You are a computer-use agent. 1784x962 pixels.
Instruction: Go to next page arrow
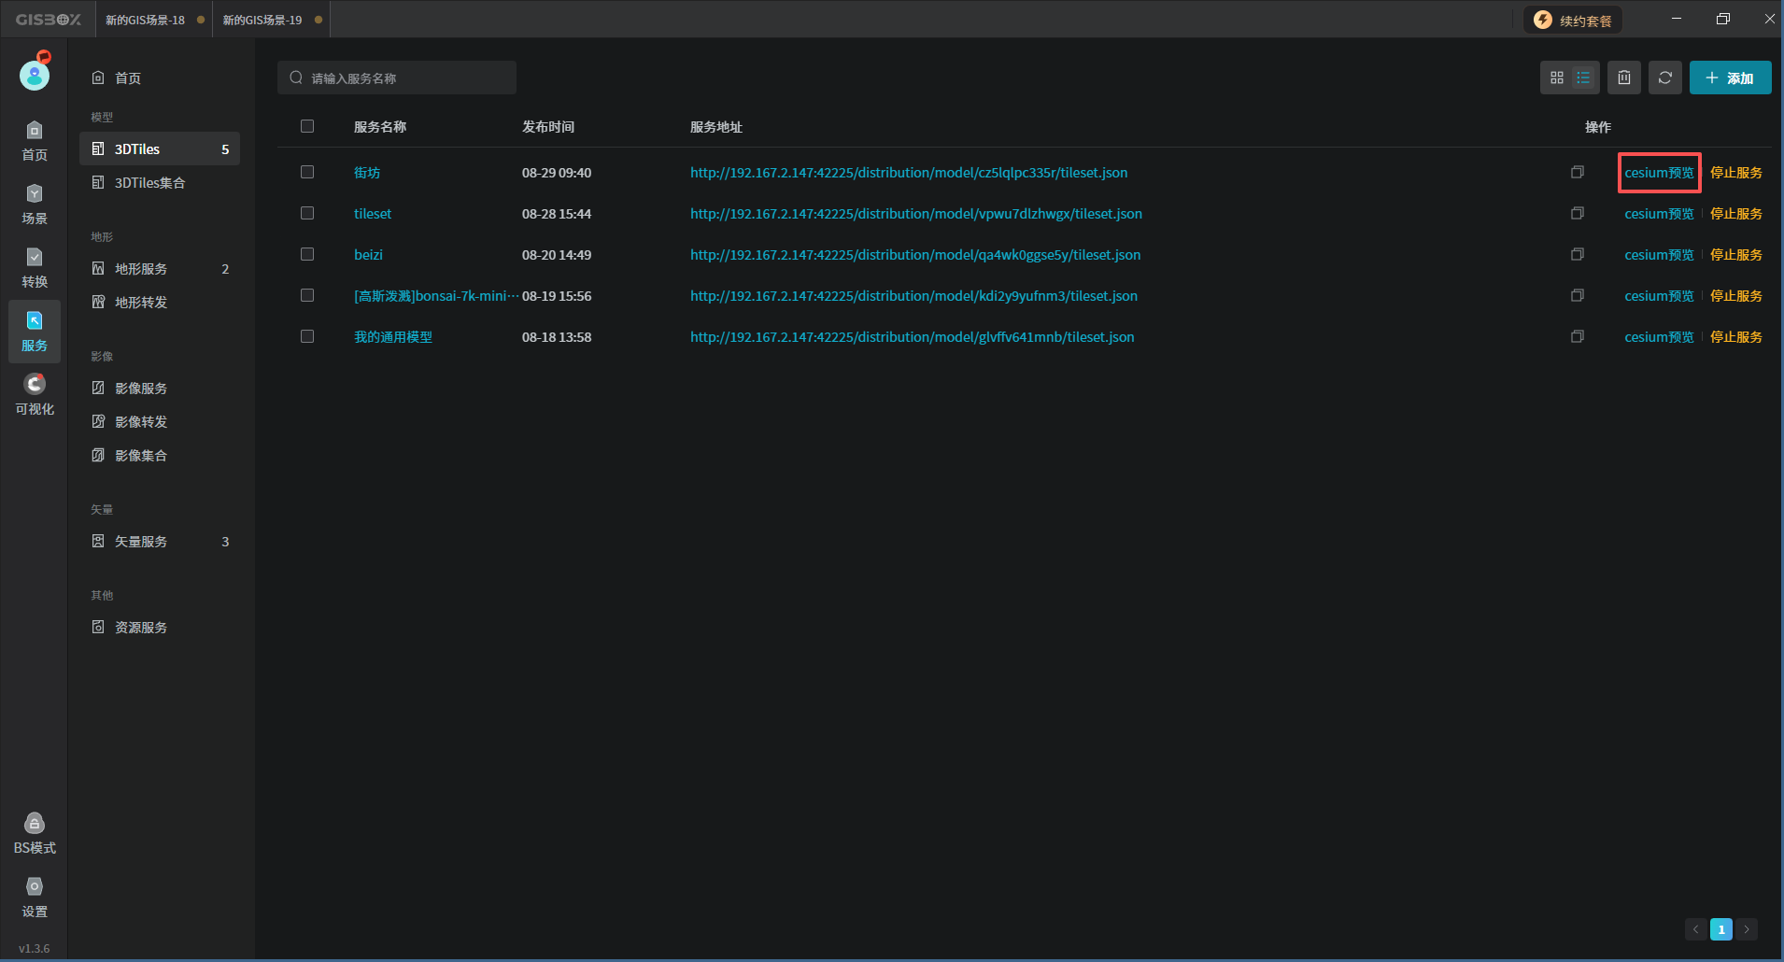tap(1746, 929)
